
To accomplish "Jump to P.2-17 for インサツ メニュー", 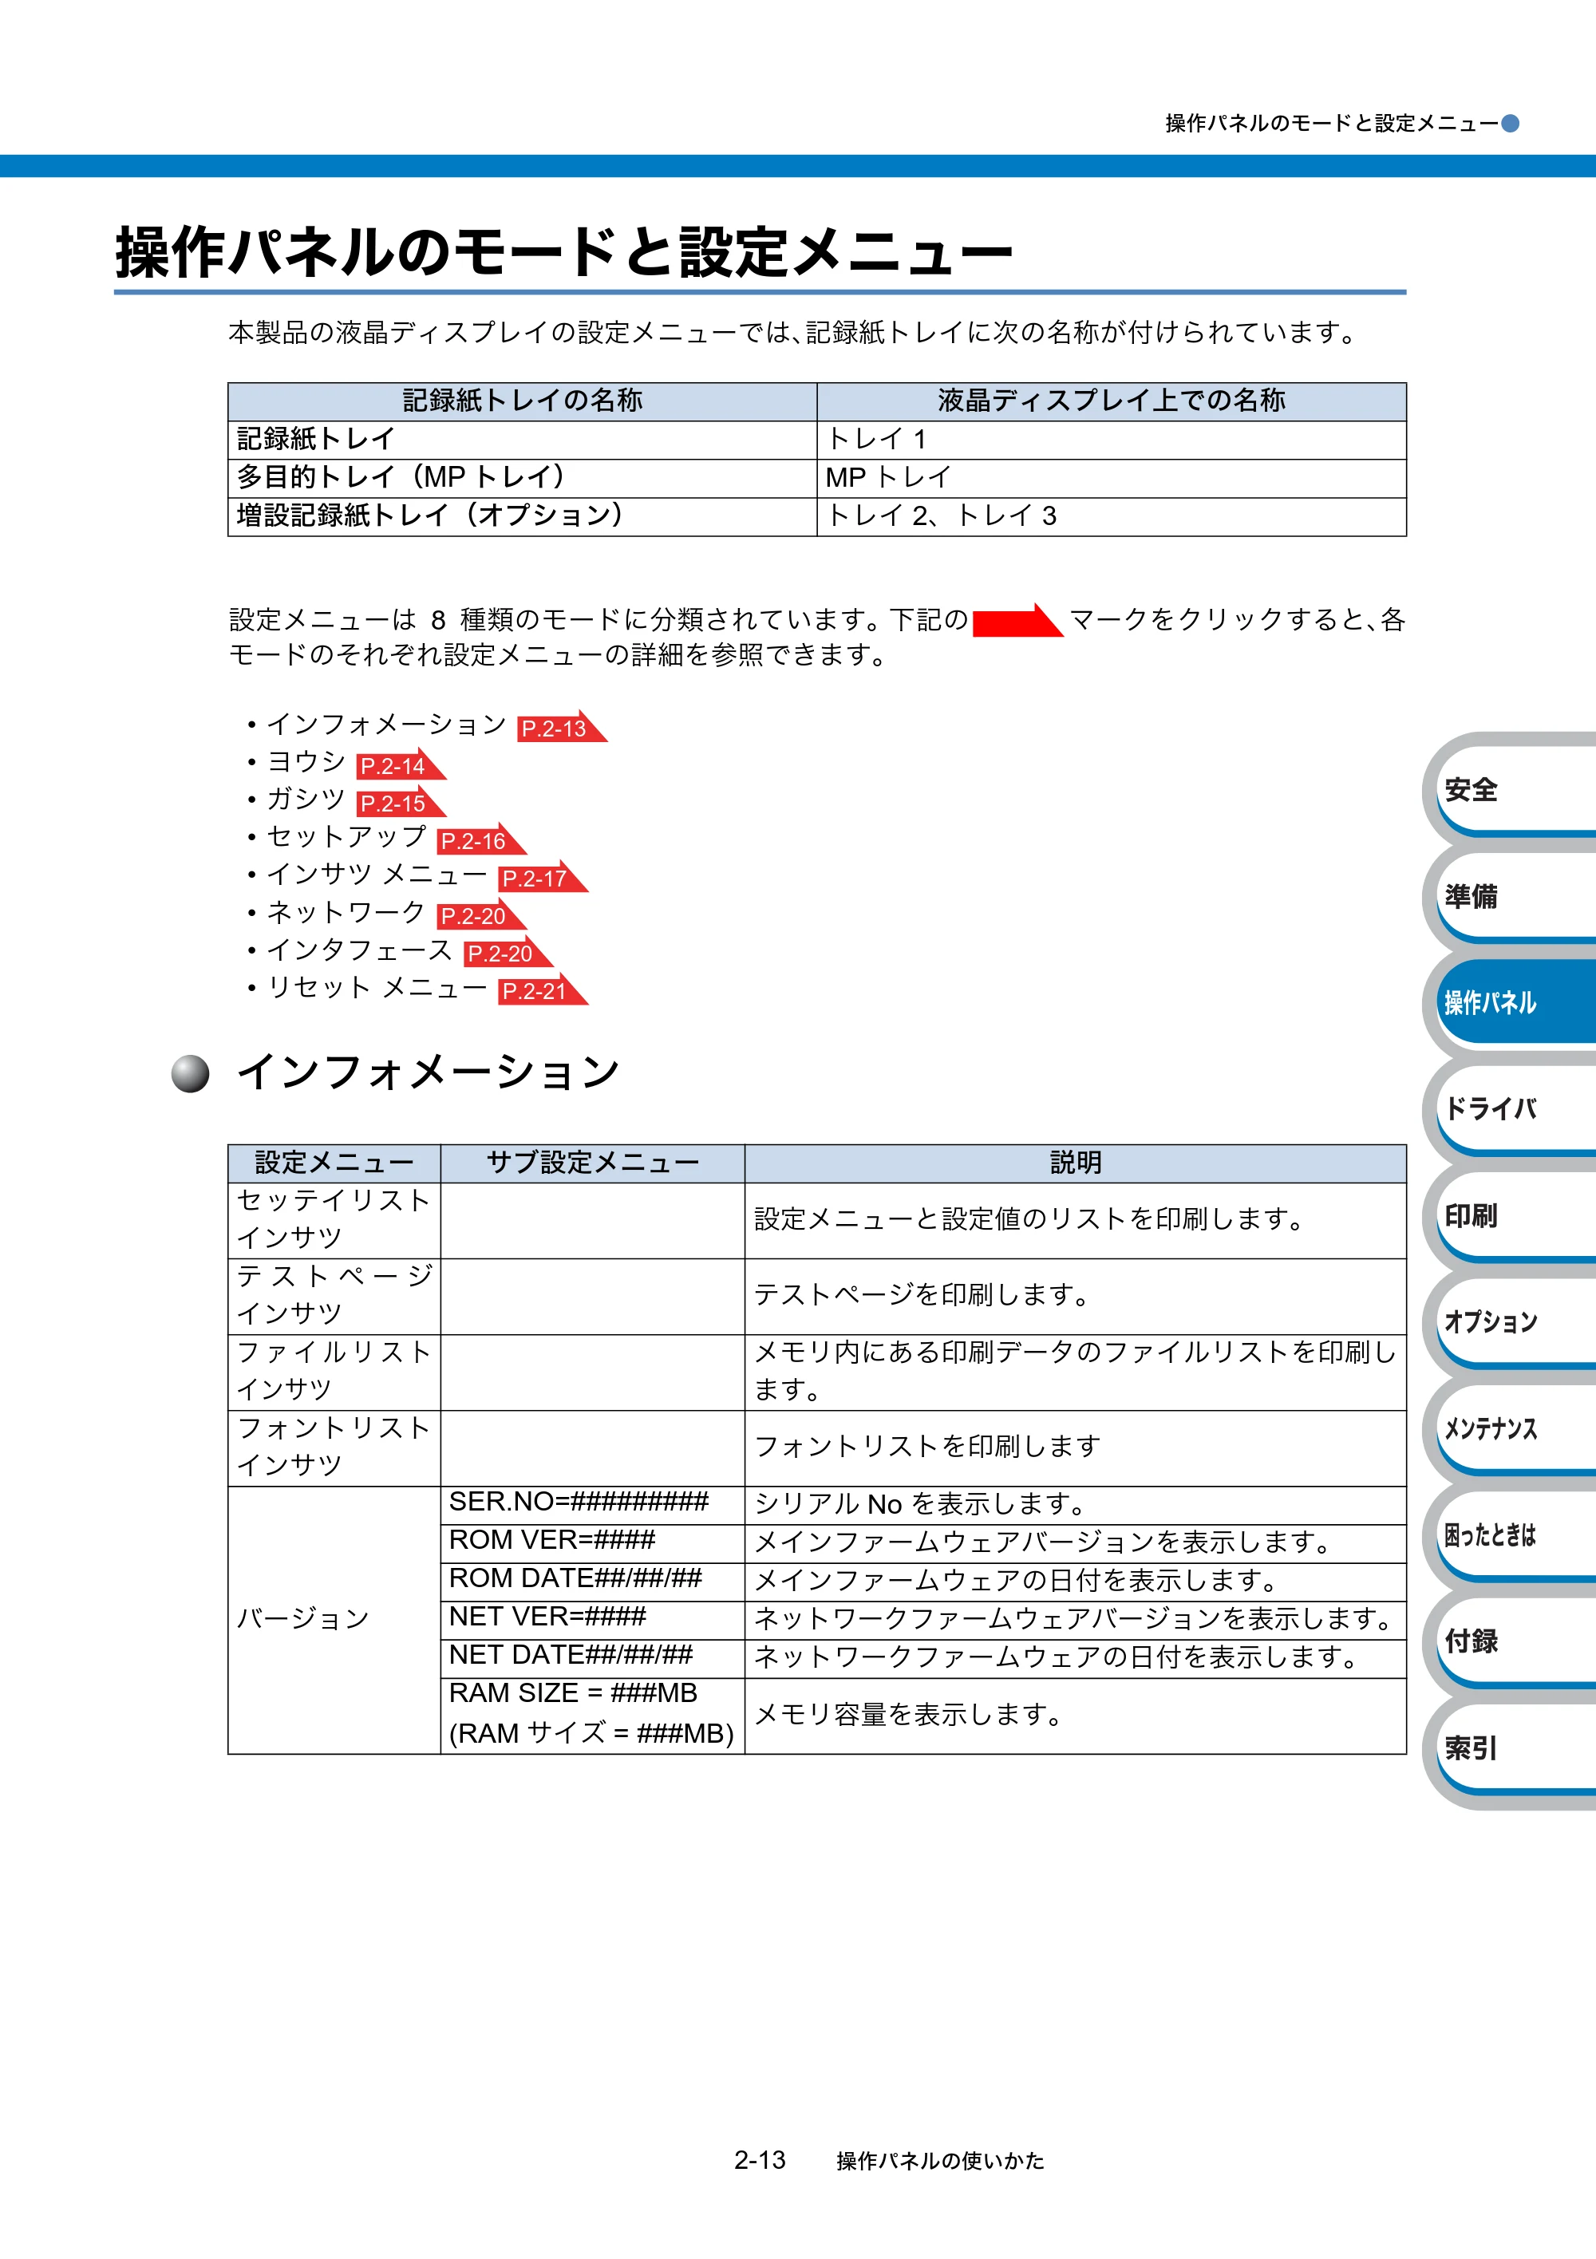I will pos(542,877).
